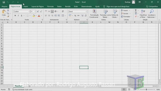Decrease decimal places
Screen dimensions: 161x91
click(86, 16)
